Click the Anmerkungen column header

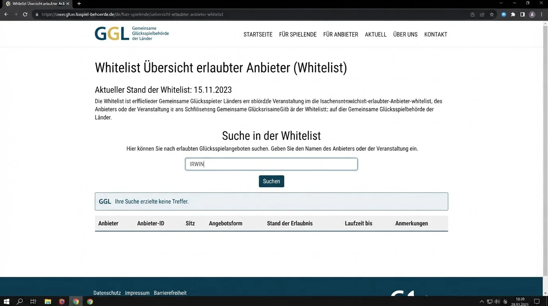(x=412, y=224)
